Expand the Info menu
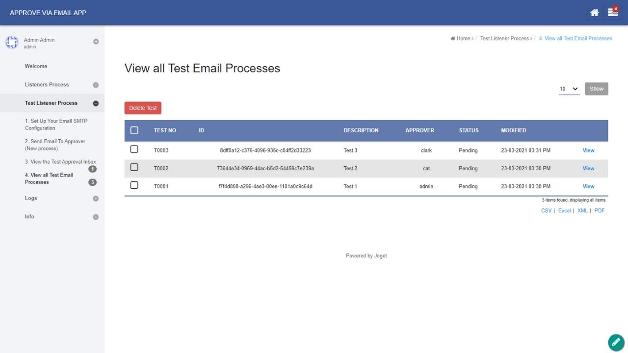 tap(96, 217)
